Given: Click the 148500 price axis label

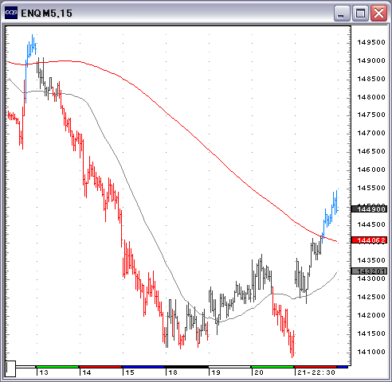Looking at the screenshot, I should pos(371,79).
